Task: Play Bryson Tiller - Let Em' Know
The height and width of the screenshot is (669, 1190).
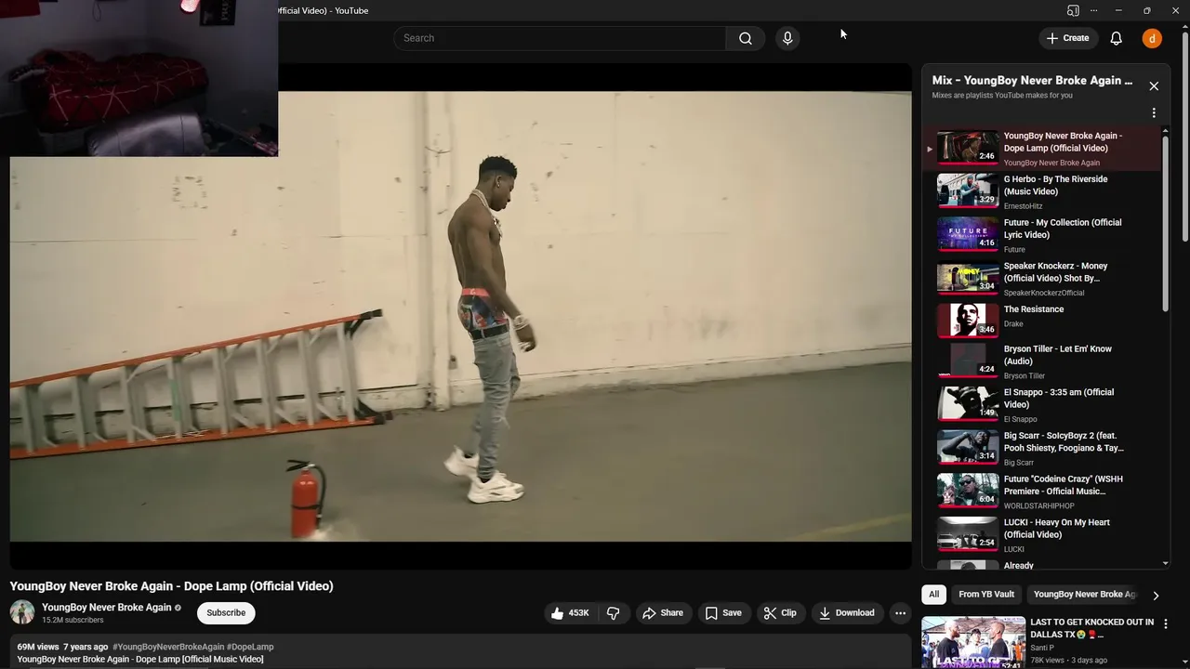Action: tap(1041, 361)
